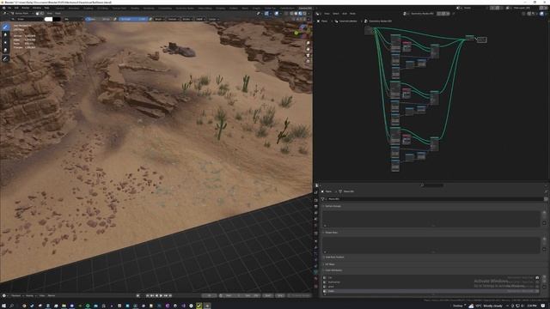
Task: Set Col as the render color attribute
Action: [x=537, y=277]
